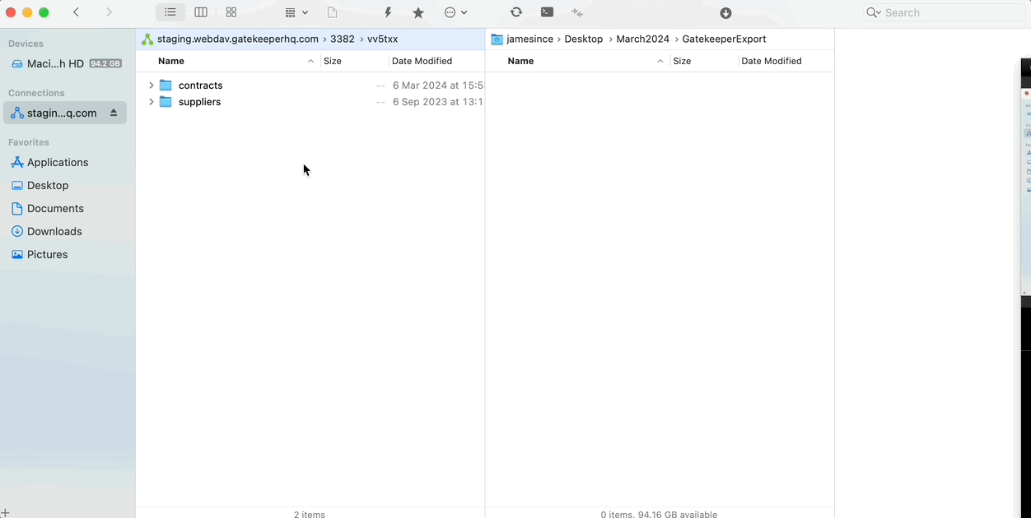Image resolution: width=1031 pixels, height=518 pixels.
Task: Select Desktop in the path breadcrumb
Action: point(584,39)
